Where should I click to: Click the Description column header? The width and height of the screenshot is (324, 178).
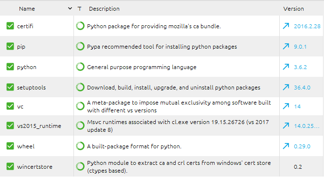[104, 9]
